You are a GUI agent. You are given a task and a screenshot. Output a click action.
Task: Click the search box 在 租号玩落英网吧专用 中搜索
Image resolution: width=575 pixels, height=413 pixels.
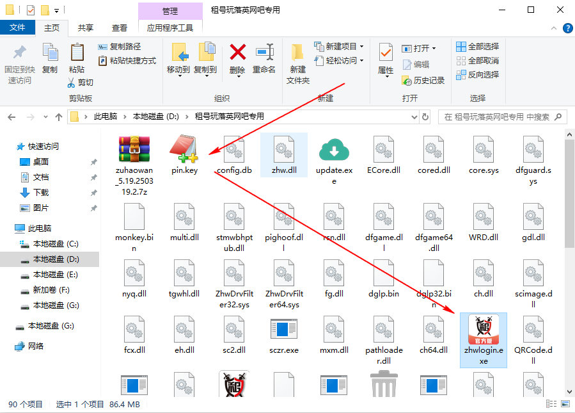tap(502, 117)
